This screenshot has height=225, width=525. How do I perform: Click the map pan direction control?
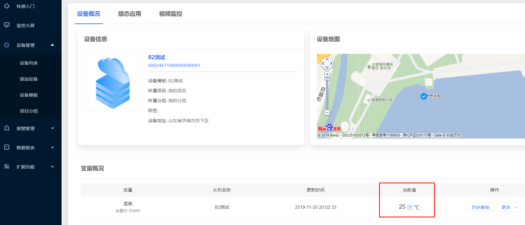(327, 63)
